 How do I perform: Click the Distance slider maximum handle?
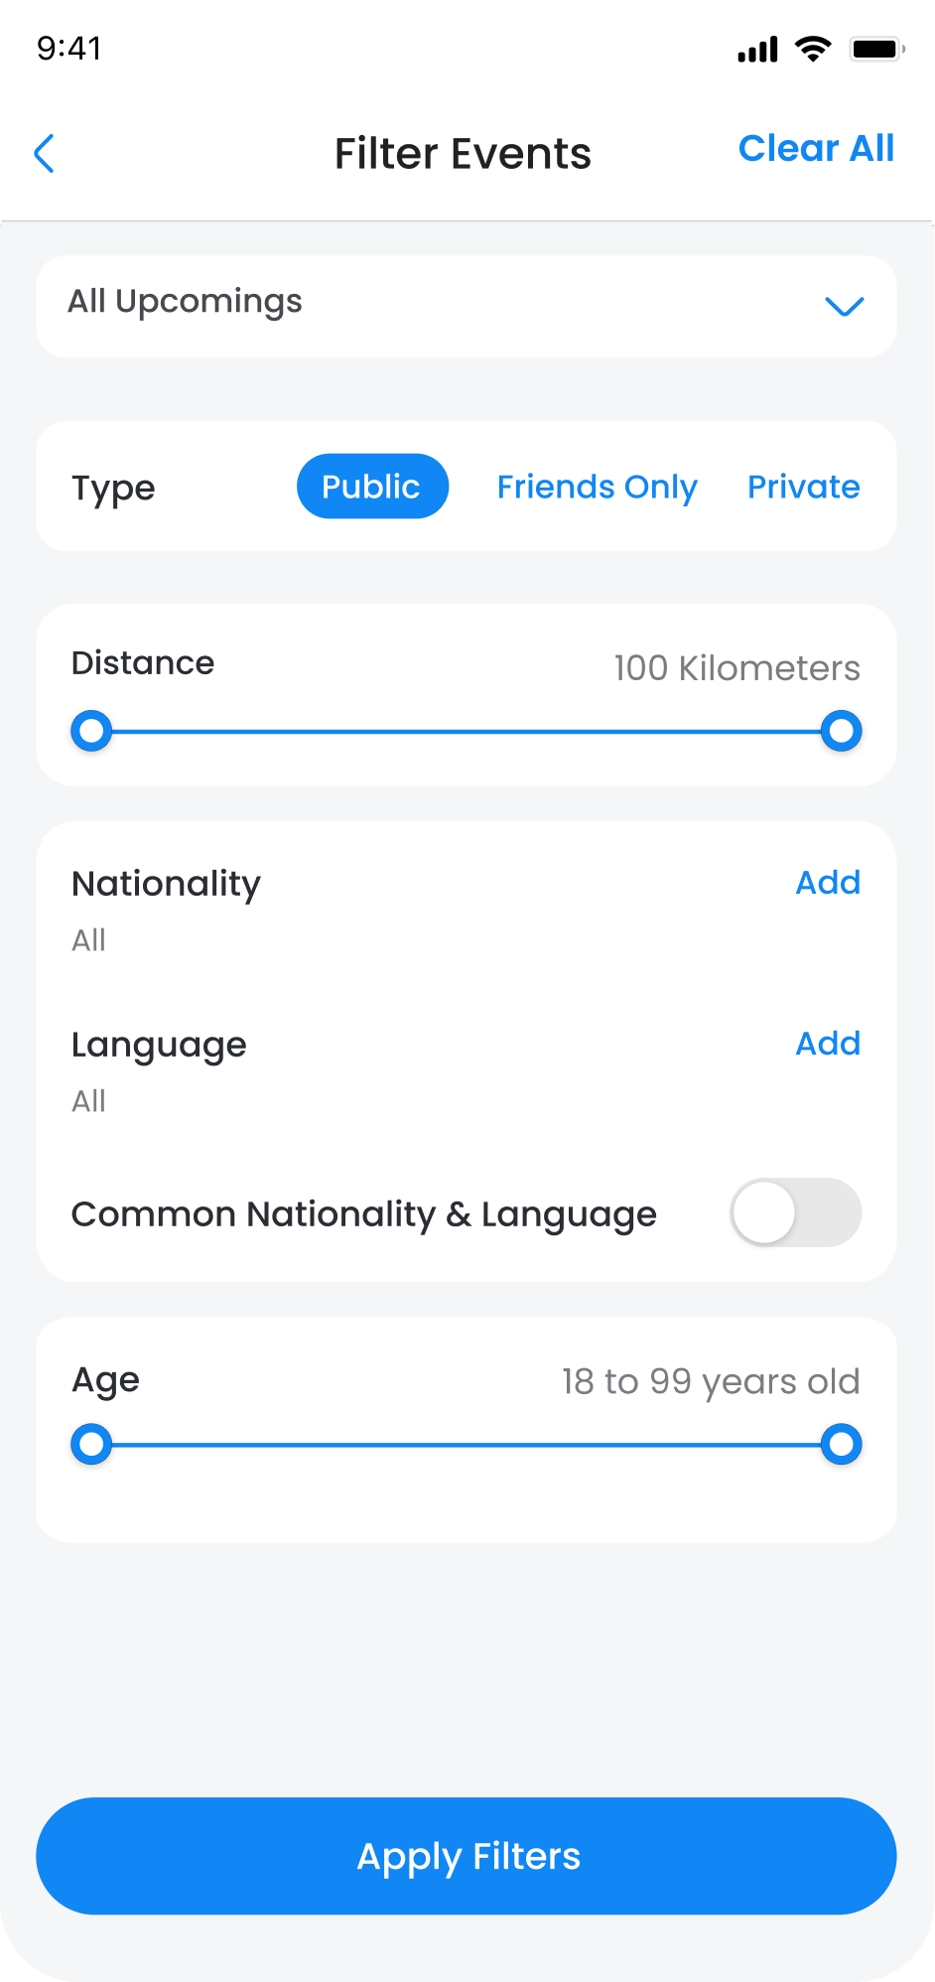coord(842,732)
